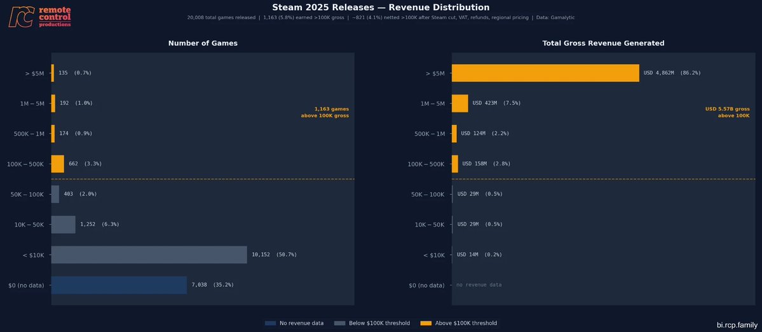
Task: Click the value label 403 (2.0%)
Action: pyautogui.click(x=80, y=194)
